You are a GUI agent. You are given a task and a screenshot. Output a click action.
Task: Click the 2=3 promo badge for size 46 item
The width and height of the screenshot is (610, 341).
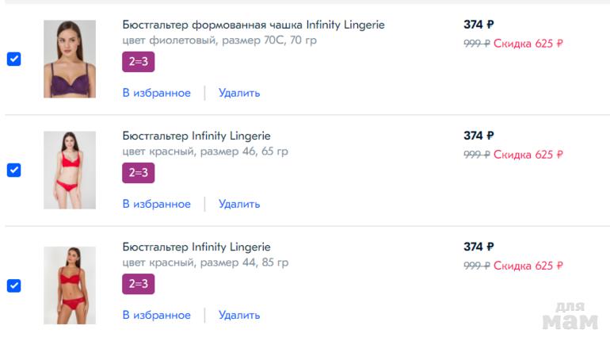point(139,173)
